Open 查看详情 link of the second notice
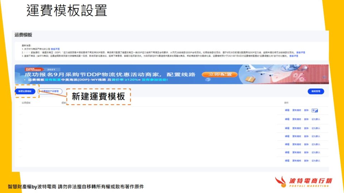This screenshot has height=193, width=344. 300,52
